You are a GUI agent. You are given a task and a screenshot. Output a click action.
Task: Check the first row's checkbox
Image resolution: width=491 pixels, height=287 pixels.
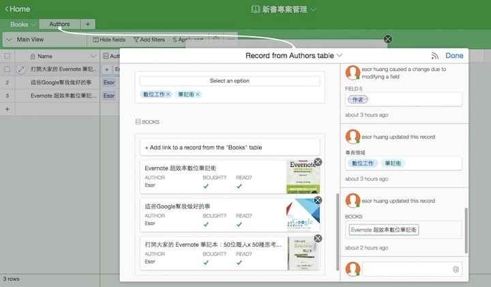(8, 69)
